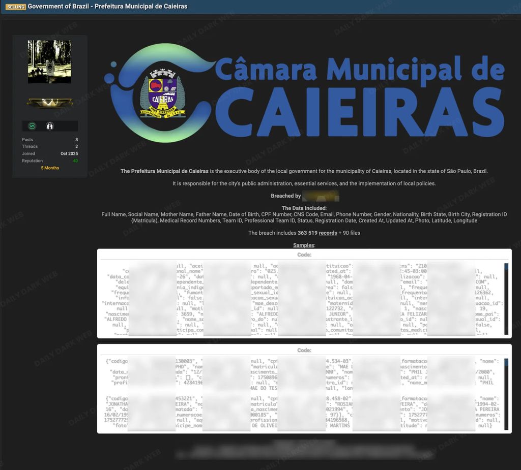
Task: Click the blurred name after Breached by
Action: point(321,196)
